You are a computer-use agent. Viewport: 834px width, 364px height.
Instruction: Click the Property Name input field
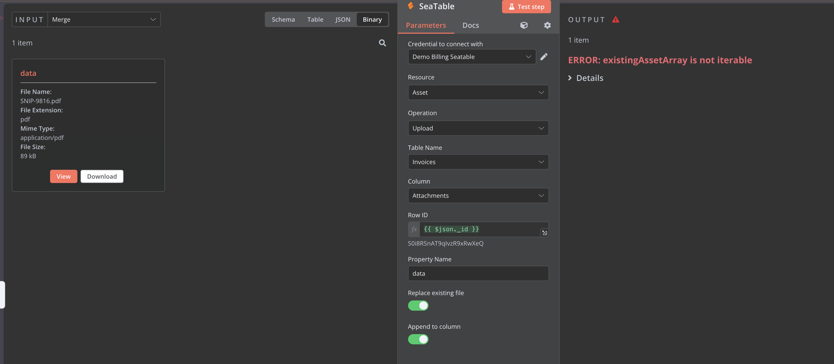(x=478, y=273)
